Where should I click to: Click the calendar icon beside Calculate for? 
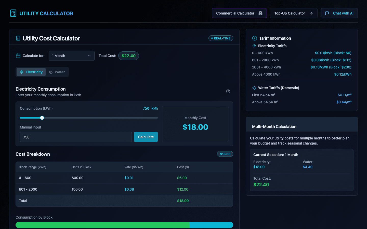point(18,56)
